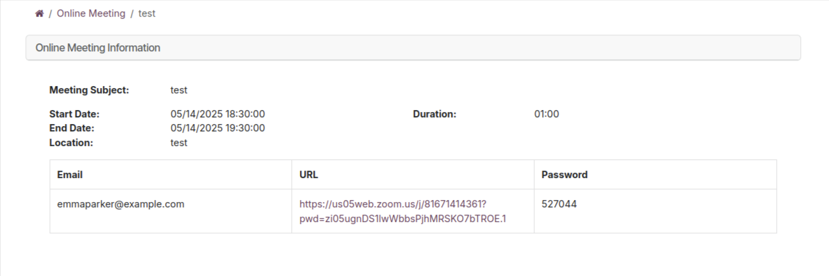
Task: Click the URL column header
Action: 309,175
